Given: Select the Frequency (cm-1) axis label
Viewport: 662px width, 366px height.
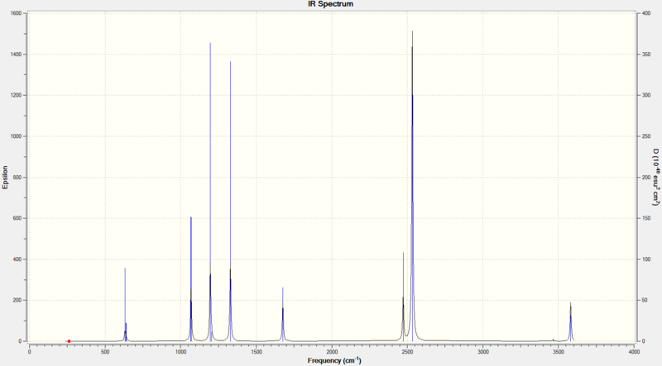Looking at the screenshot, I should (x=334, y=360).
